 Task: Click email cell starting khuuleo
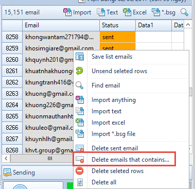[48, 128]
